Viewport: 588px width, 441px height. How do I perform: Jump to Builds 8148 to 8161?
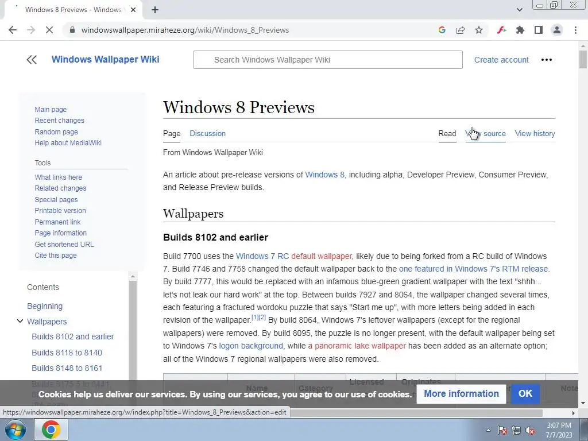pos(67,368)
